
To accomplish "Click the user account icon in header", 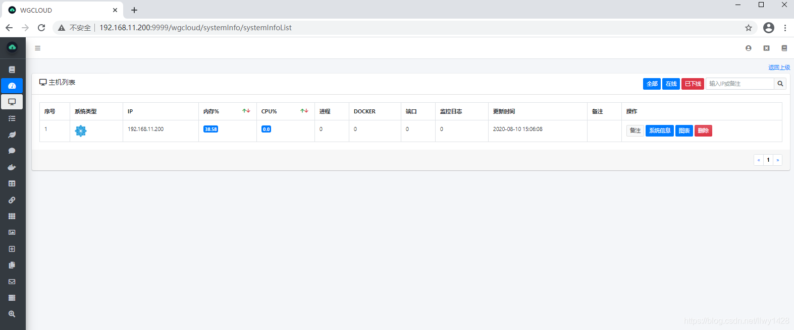I will (x=749, y=48).
